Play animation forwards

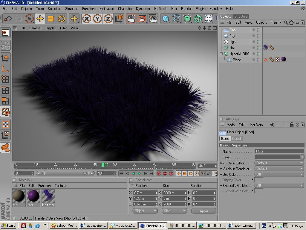pos(139,173)
